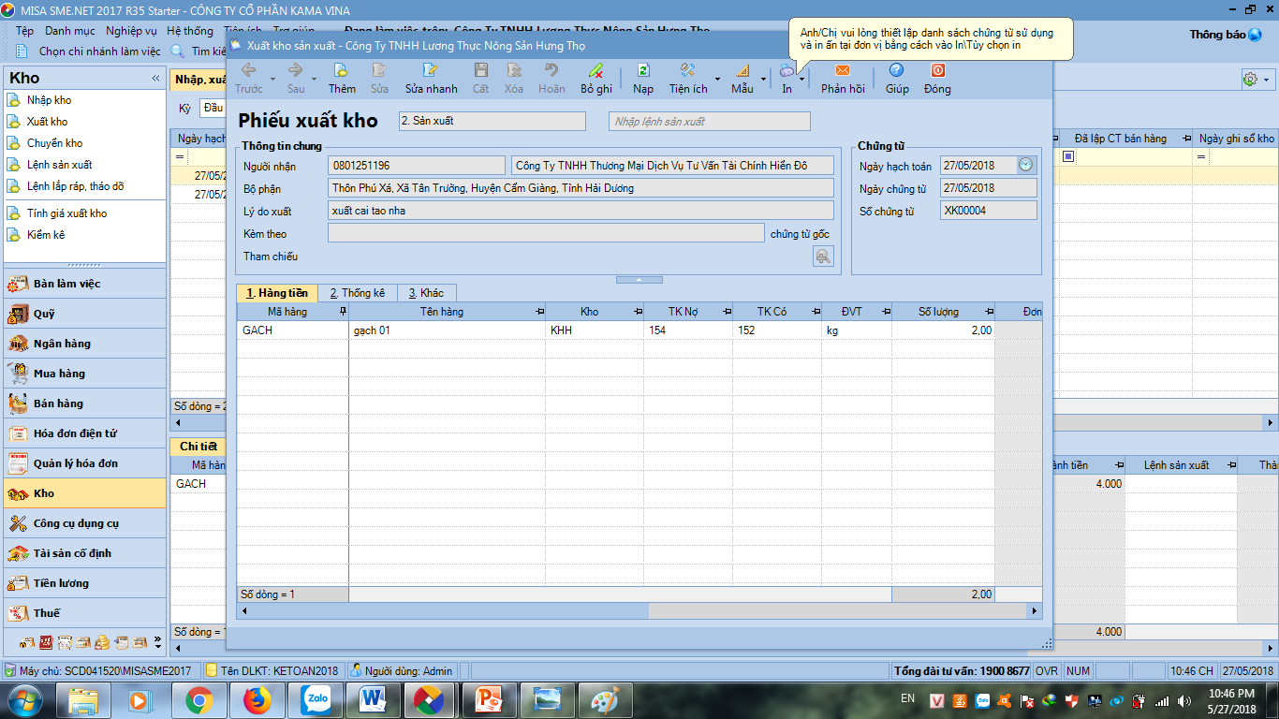1279x719 pixels.
Task: Open Tiền lương payroll module
Action: (85, 583)
